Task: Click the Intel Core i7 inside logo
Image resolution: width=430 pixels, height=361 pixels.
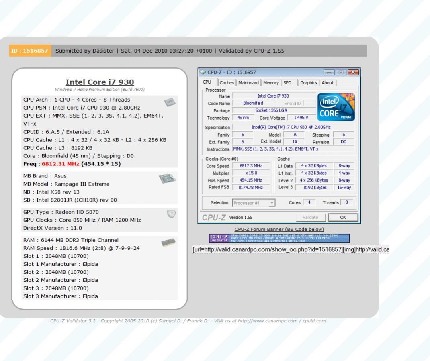Action: tap(336, 107)
